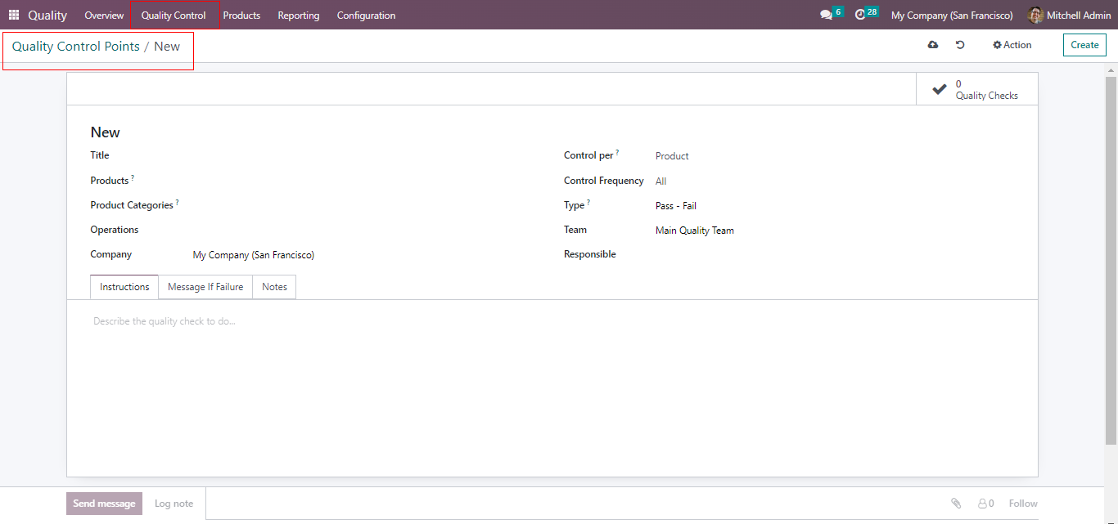Click into the Title input field
This screenshot has width=1118, height=524.
pyautogui.click(x=327, y=155)
